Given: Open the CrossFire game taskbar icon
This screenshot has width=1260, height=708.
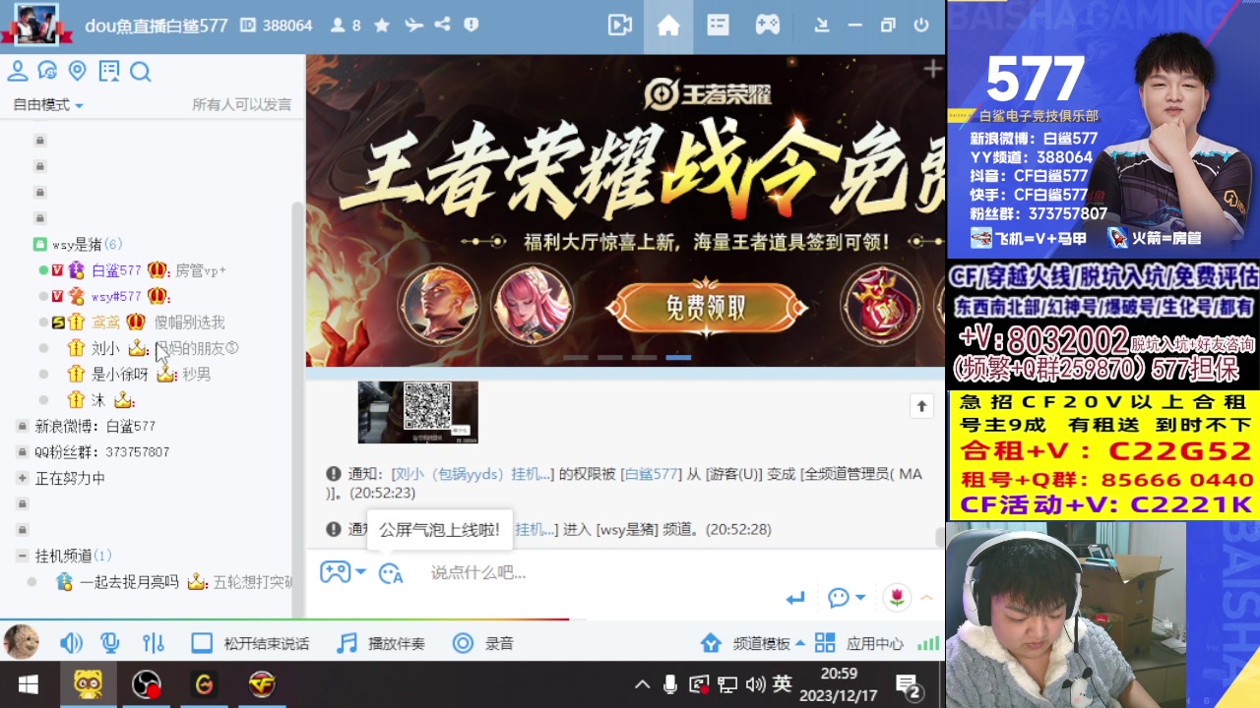Looking at the screenshot, I should pyautogui.click(x=261, y=684).
